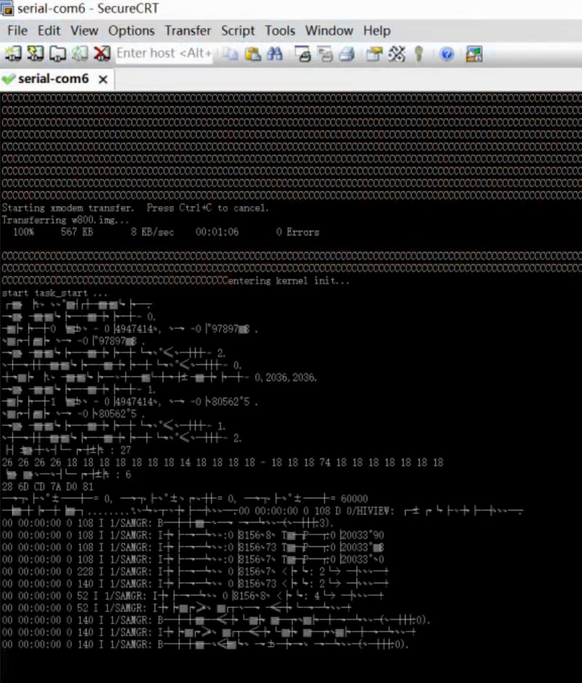Click the '0,2036,2036.' value text
The height and width of the screenshot is (683, 582).
(286, 377)
